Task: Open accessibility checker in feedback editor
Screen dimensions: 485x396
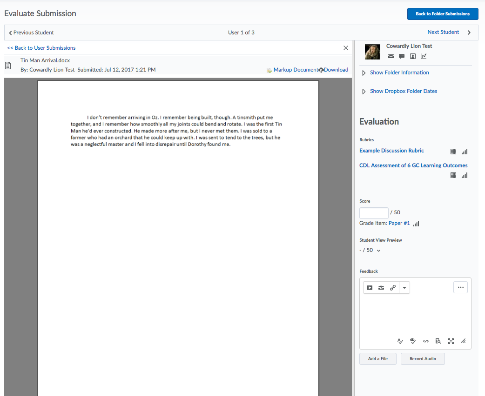Action: 412,341
